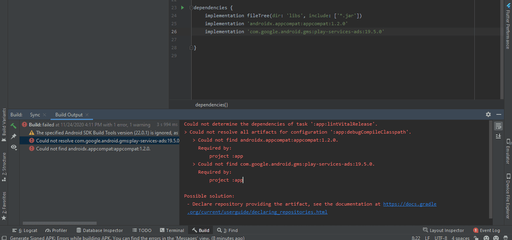Viewport: 512px width, 240px height.
Task: Switch to the Sync tab
Action: pyautogui.click(x=35, y=115)
